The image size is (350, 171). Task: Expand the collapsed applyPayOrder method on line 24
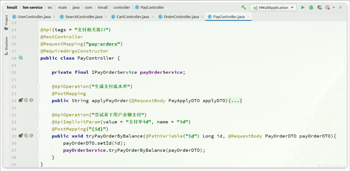38,100
